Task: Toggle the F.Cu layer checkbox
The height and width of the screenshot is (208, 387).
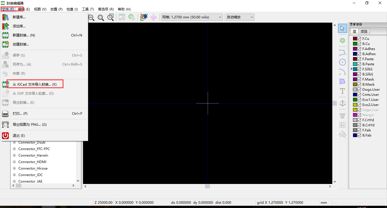Action: 359,39
